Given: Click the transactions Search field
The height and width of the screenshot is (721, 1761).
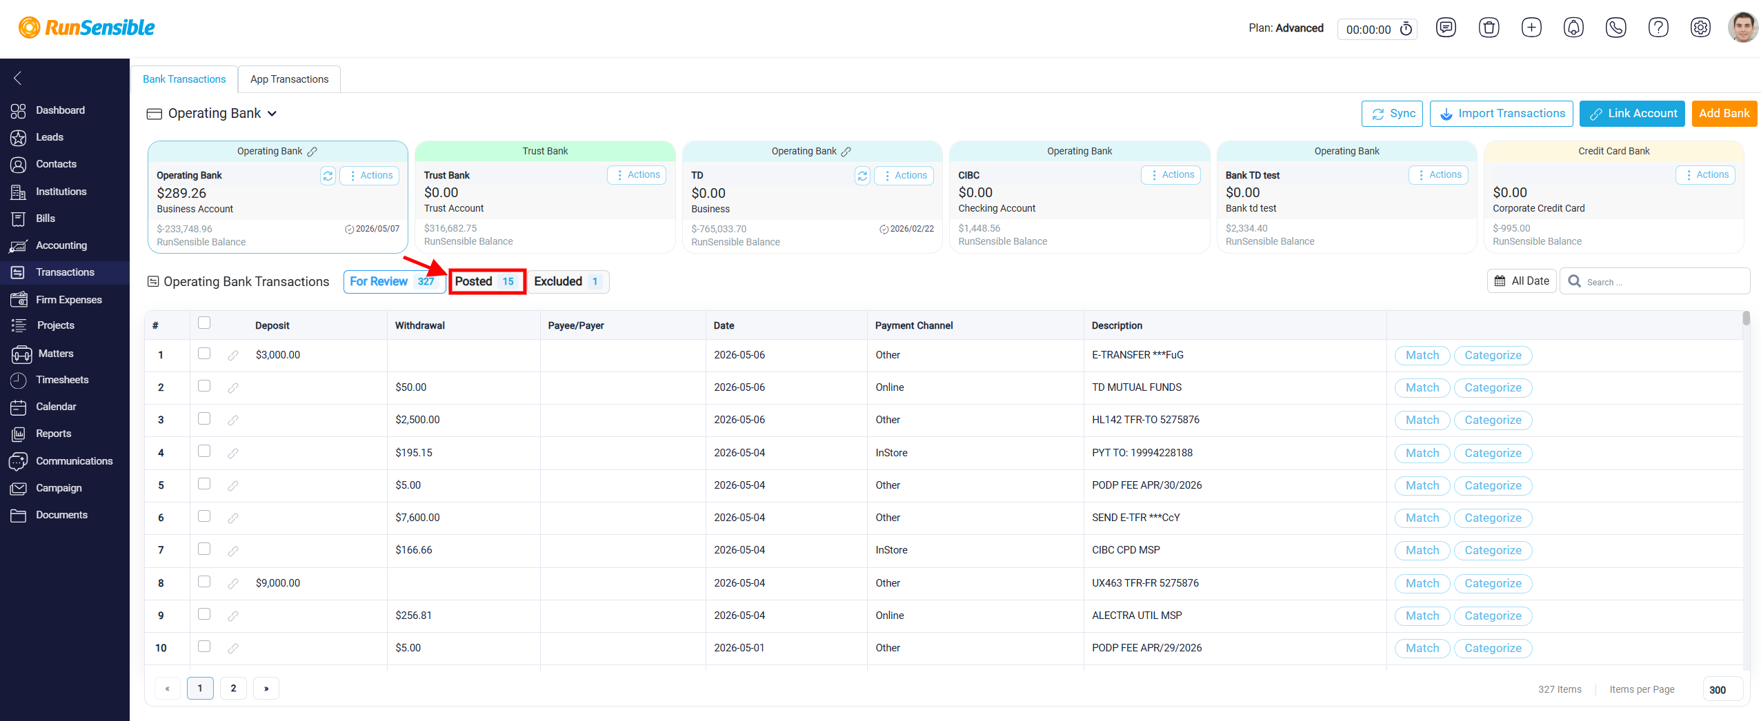Looking at the screenshot, I should coord(1655,281).
